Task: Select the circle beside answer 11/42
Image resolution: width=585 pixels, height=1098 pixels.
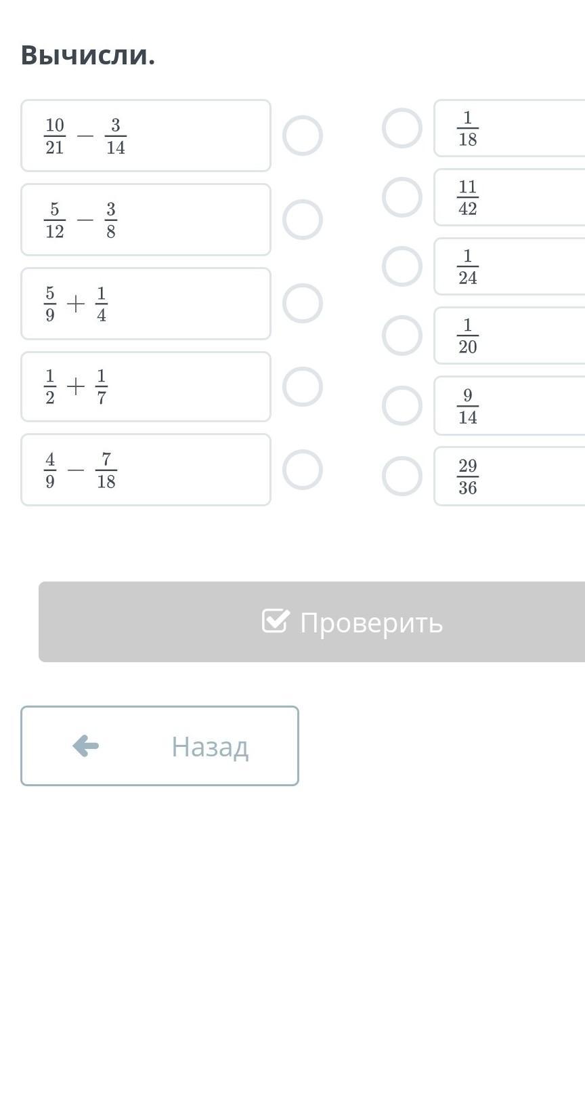Action: pyautogui.click(x=402, y=197)
